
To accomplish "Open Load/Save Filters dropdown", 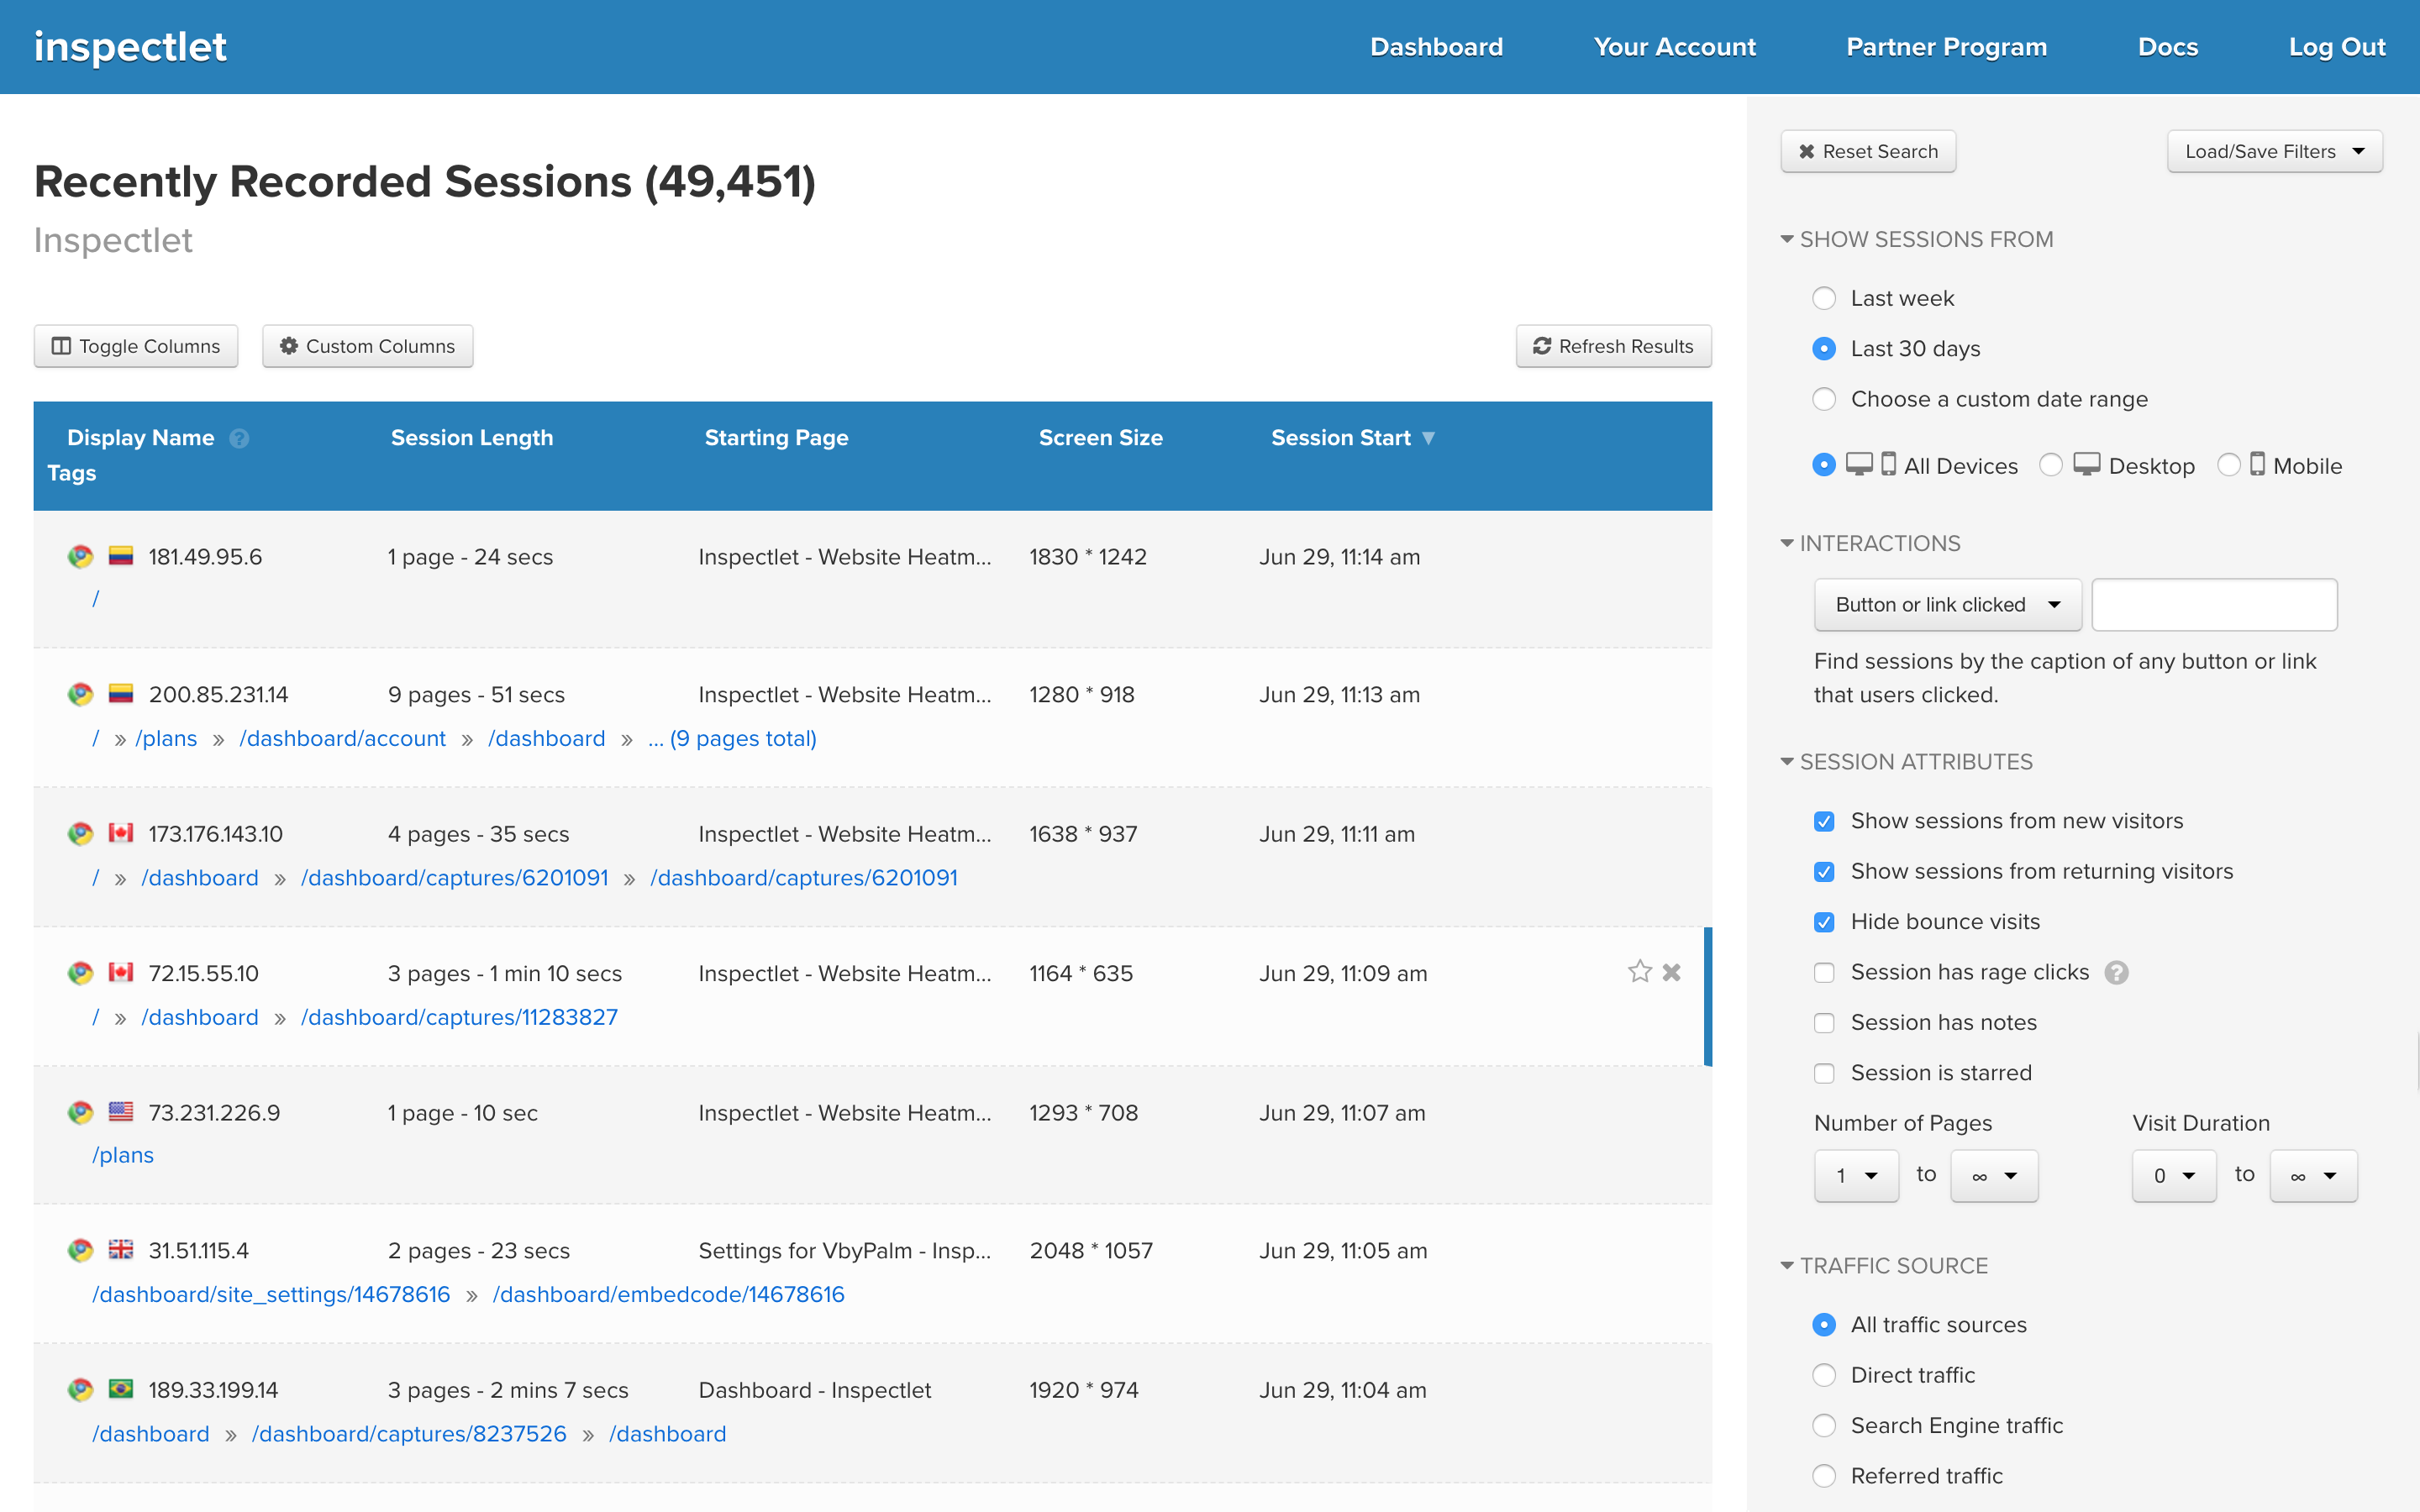I will point(2274,152).
